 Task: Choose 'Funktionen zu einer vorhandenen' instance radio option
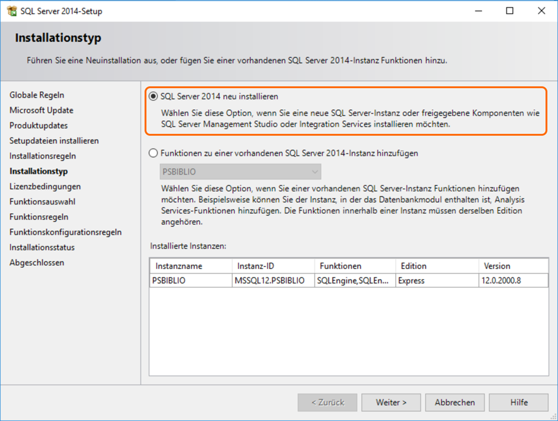coord(153,153)
